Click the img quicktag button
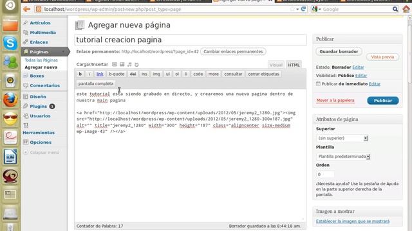 click(156, 74)
